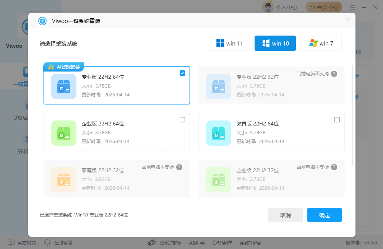Open 在线客服 in the status bar
383x249 pixels.
[63, 242]
